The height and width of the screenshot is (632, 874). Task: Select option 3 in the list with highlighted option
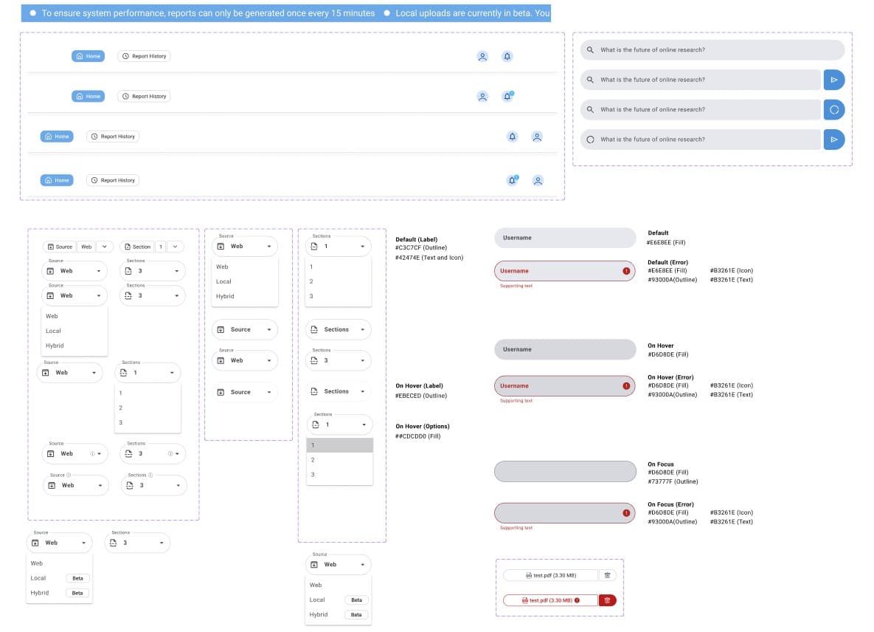tap(339, 475)
